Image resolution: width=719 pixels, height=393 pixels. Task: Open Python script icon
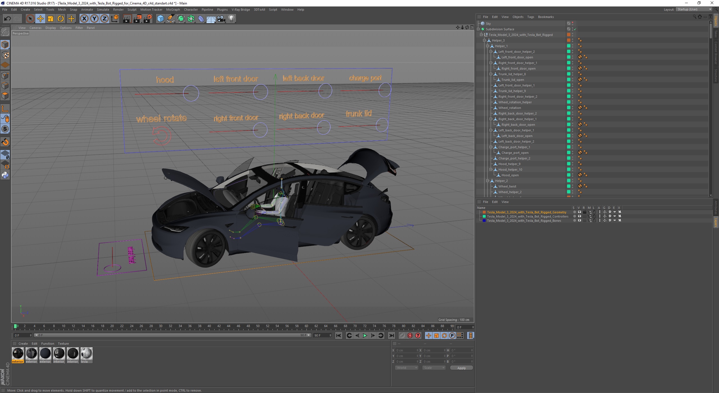coord(5,175)
